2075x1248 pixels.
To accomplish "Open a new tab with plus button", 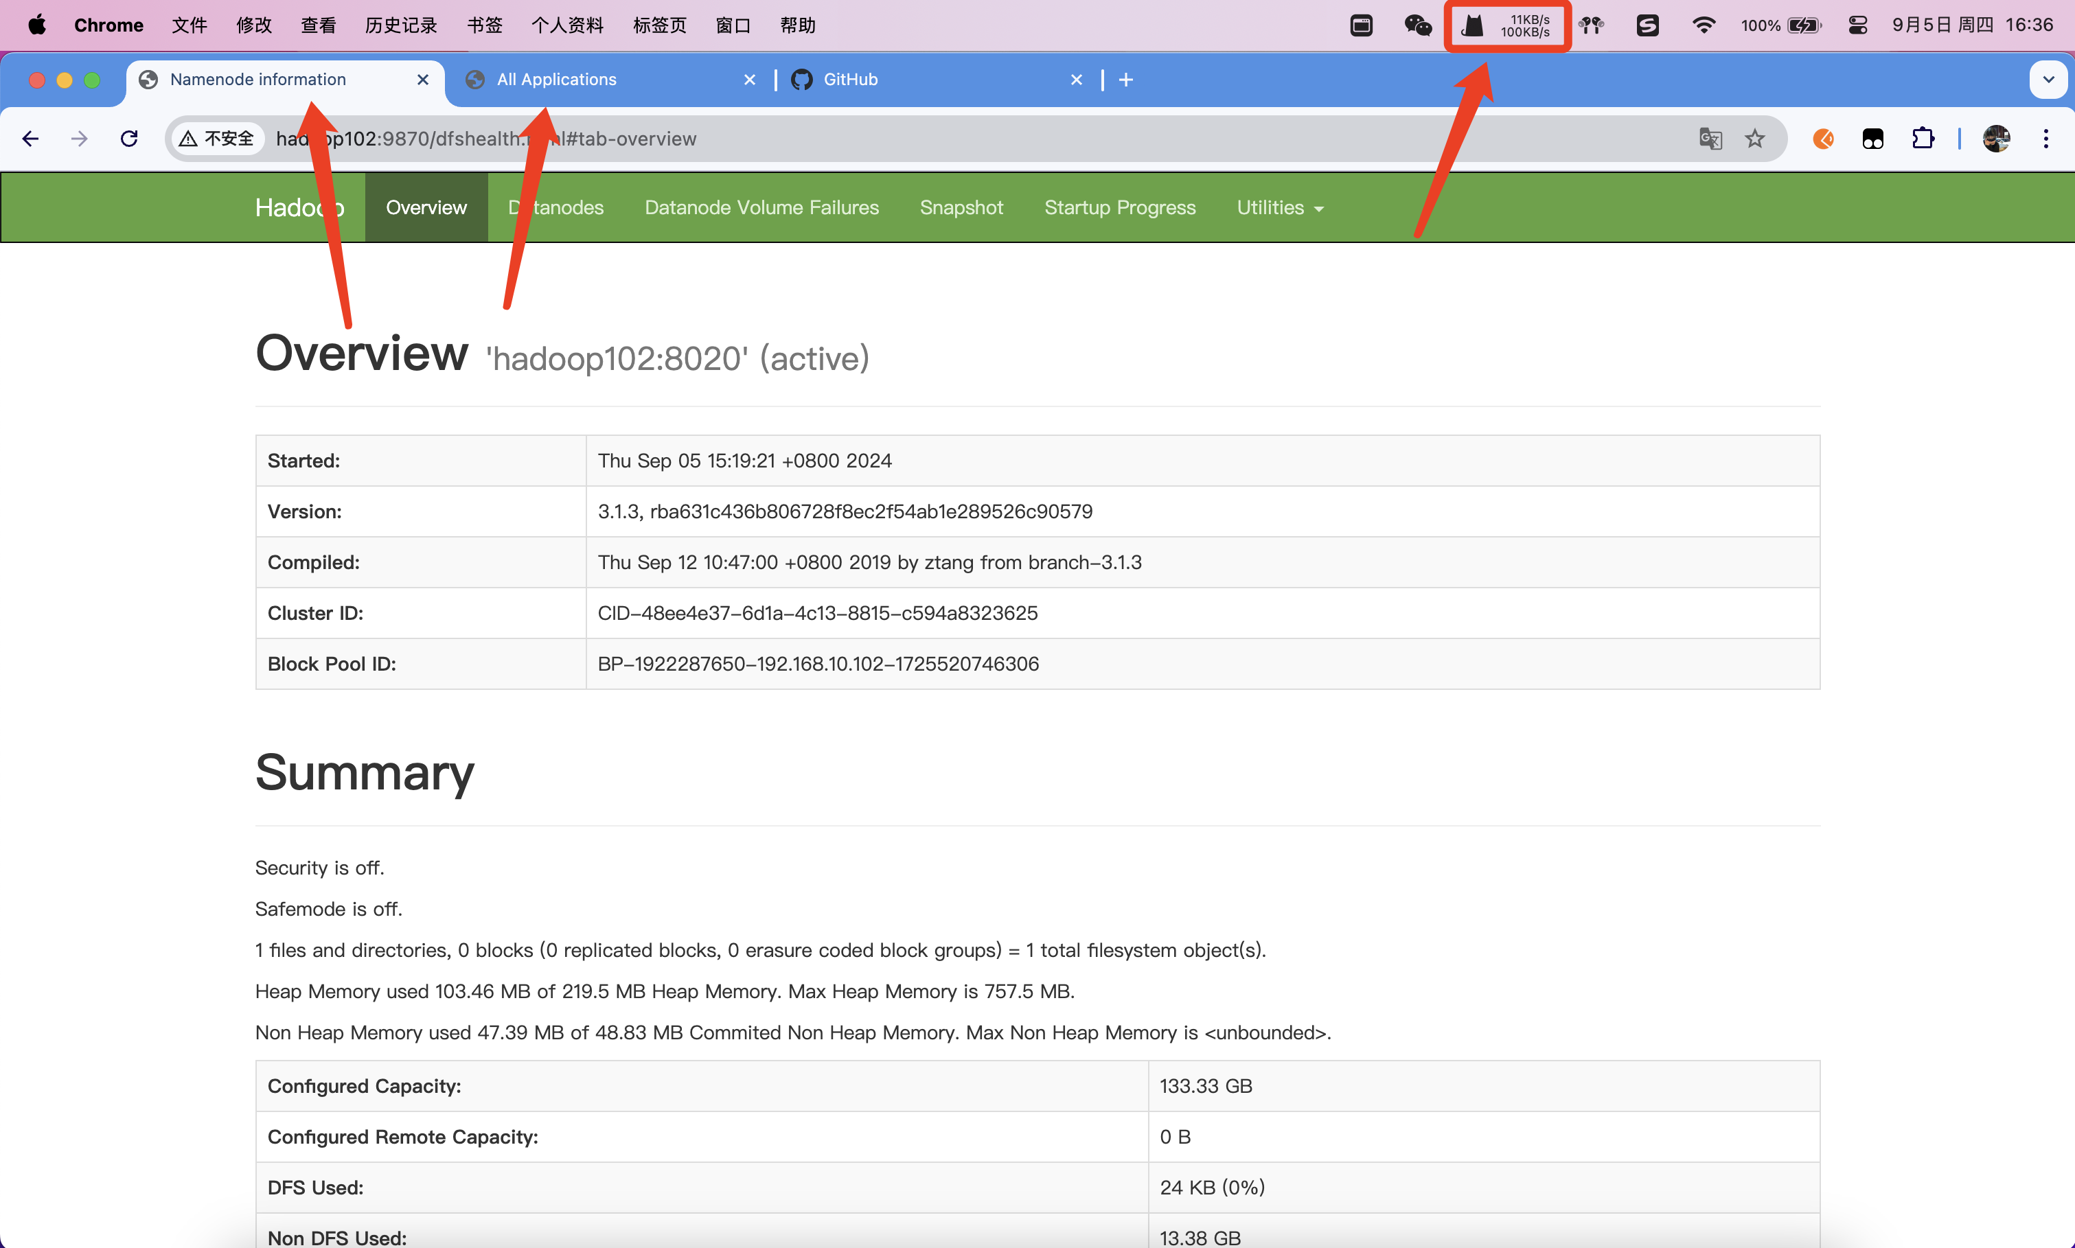I will tap(1125, 80).
